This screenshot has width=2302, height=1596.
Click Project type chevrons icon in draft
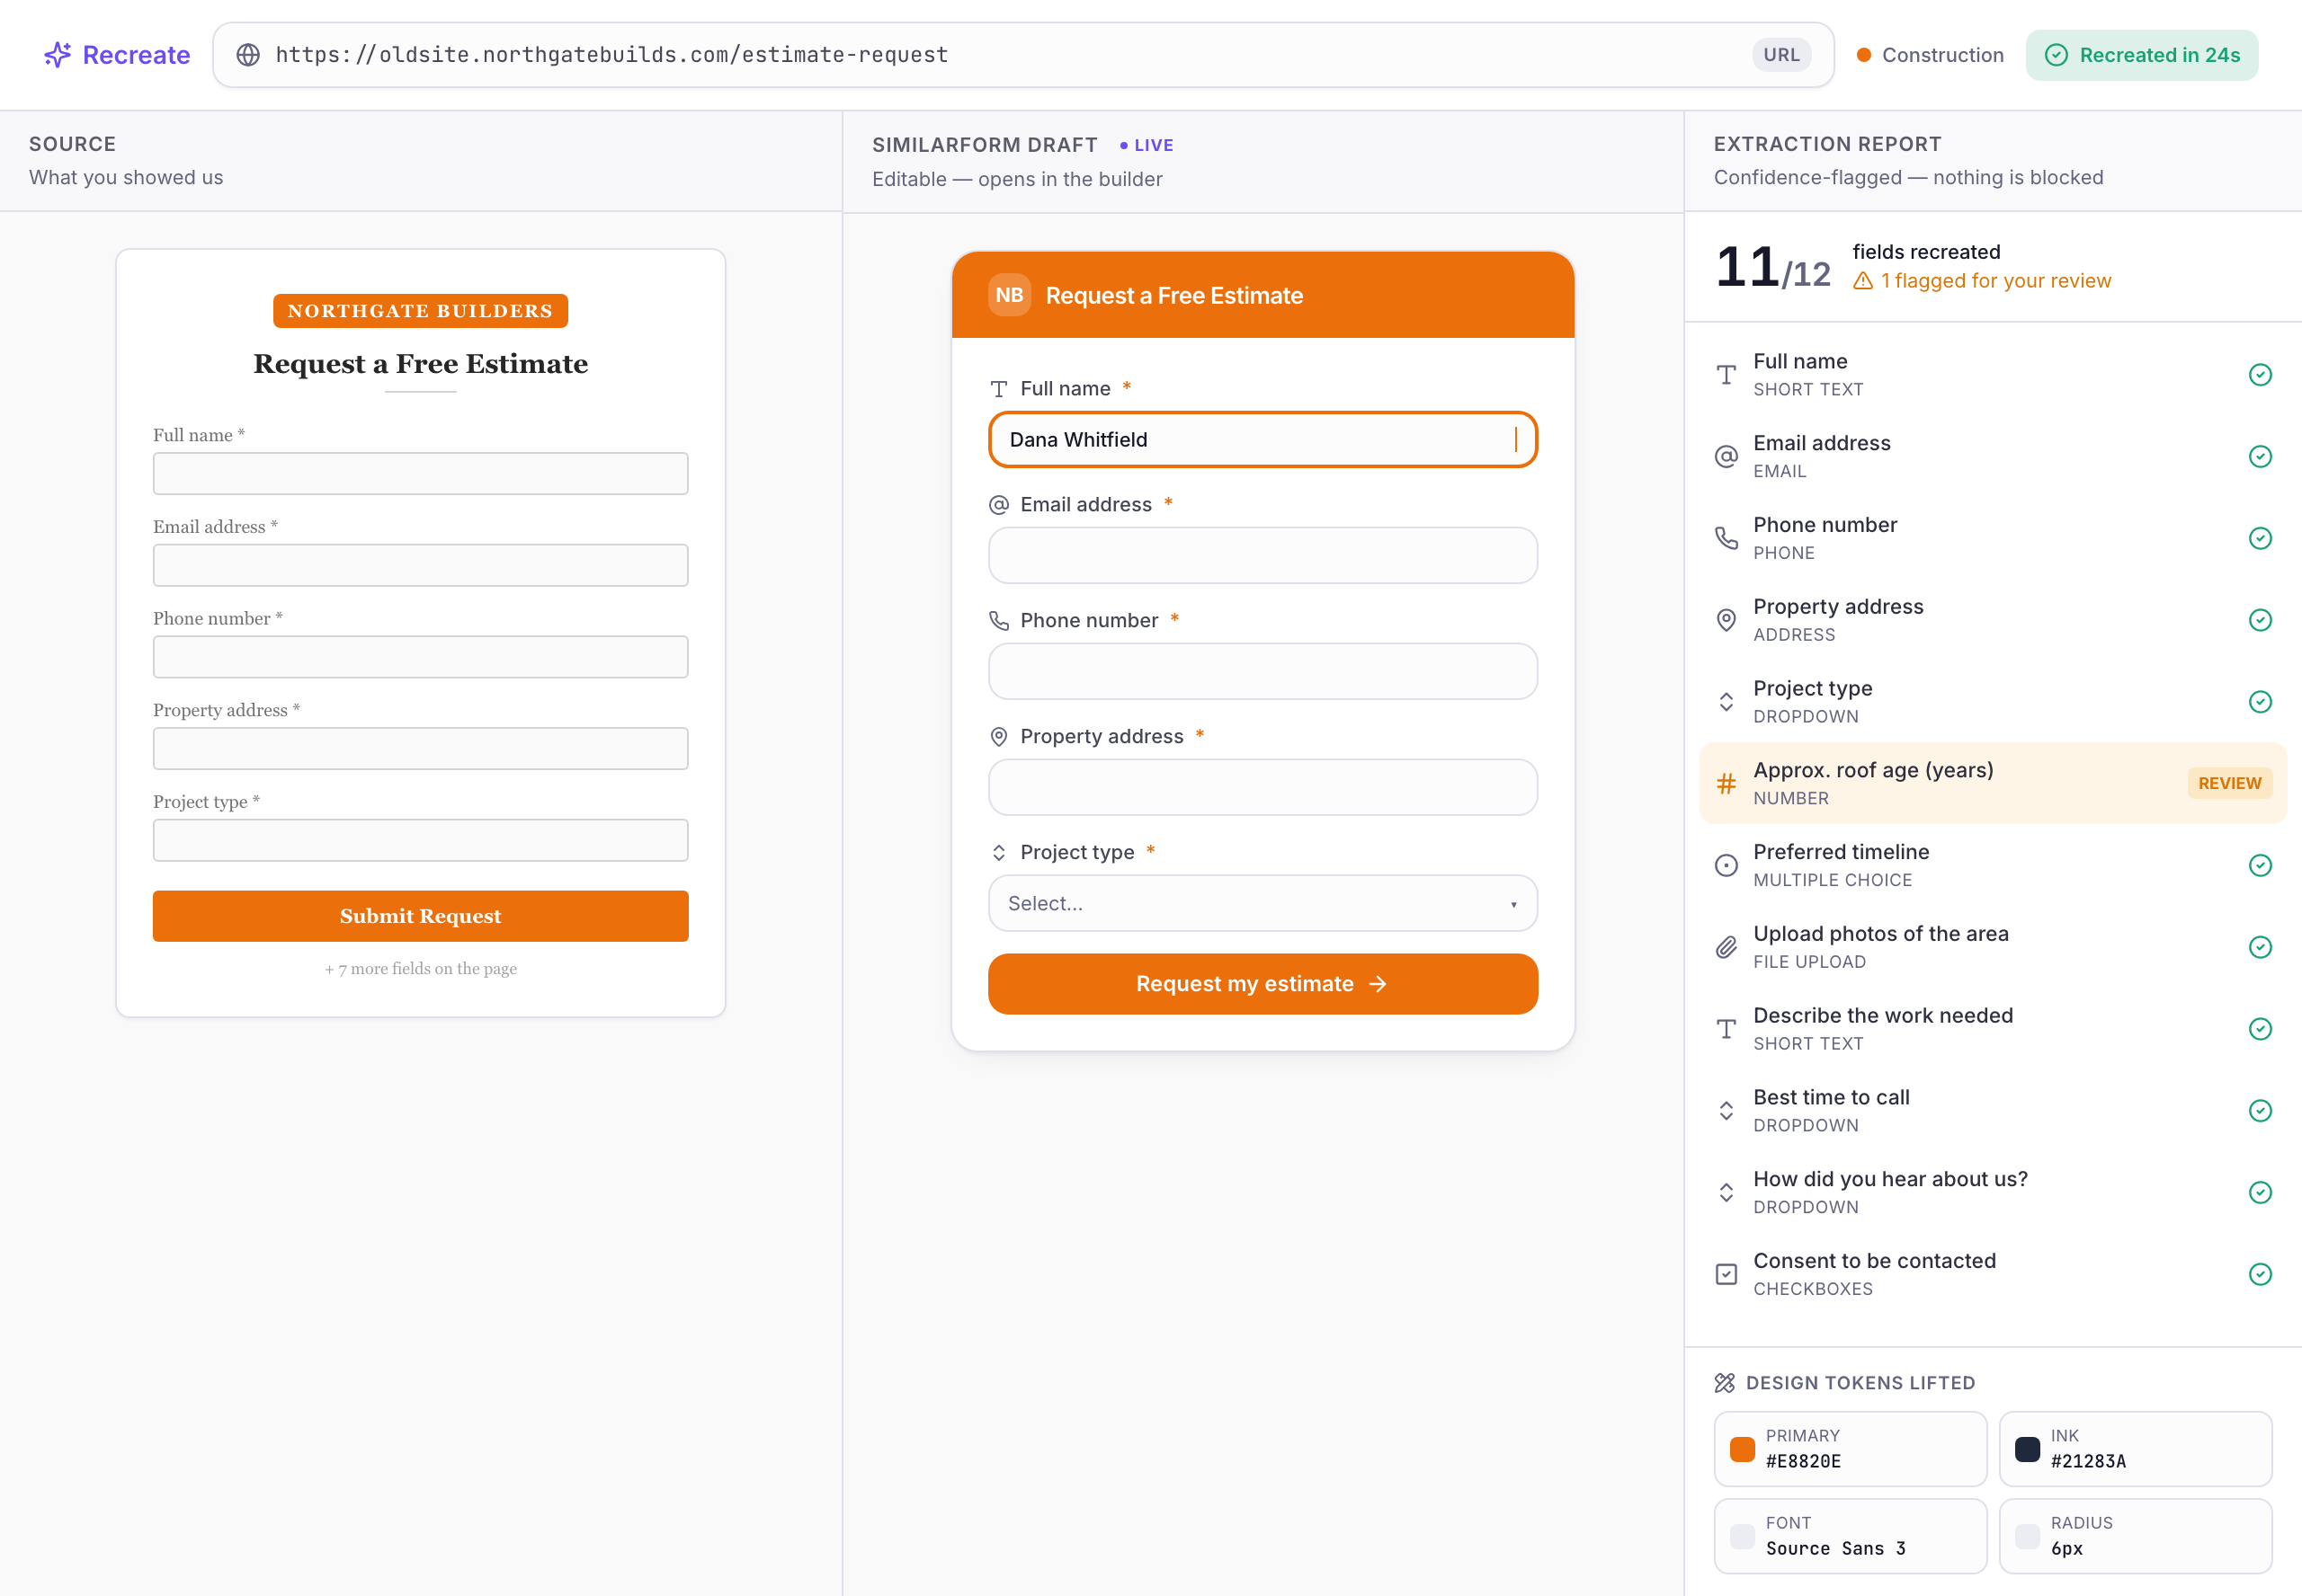[998, 853]
